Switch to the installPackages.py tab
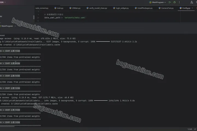The image size is (197, 131). click(144, 8)
